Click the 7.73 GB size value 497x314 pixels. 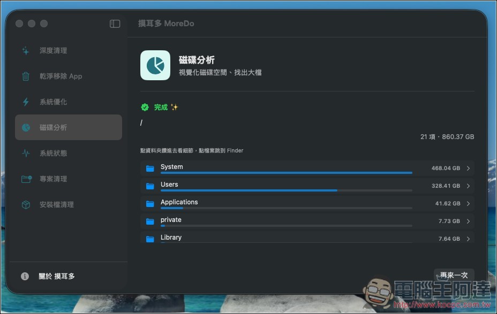(x=449, y=221)
